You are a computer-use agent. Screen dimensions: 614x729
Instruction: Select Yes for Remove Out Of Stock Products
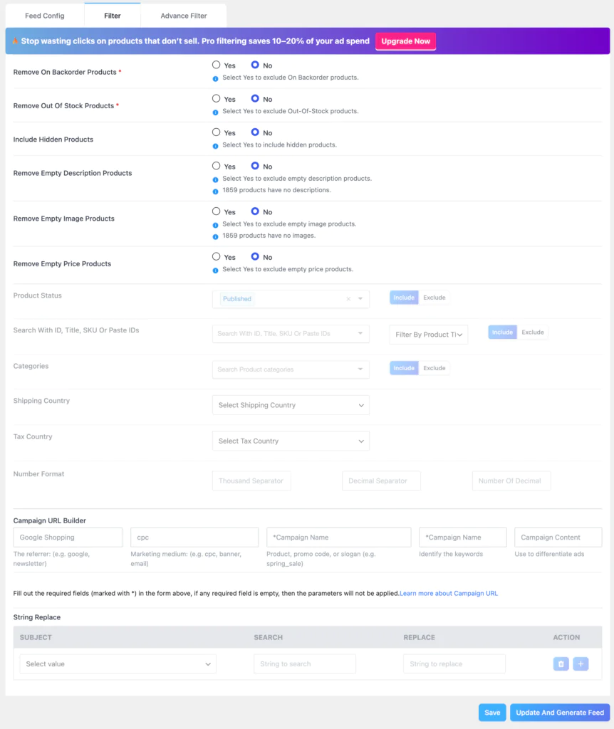click(x=217, y=98)
